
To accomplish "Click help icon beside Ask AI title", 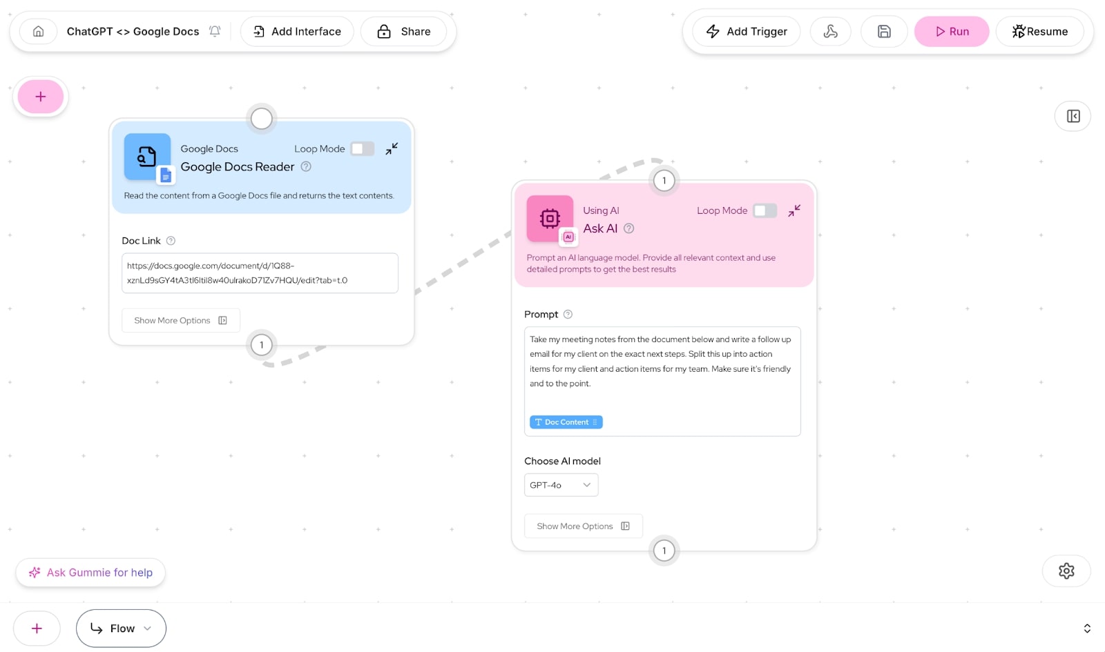I will pos(628,228).
